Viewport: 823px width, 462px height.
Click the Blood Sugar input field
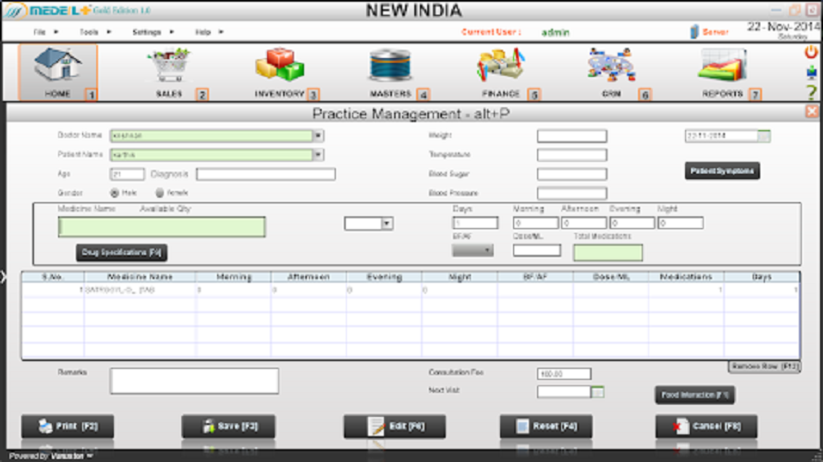572,174
